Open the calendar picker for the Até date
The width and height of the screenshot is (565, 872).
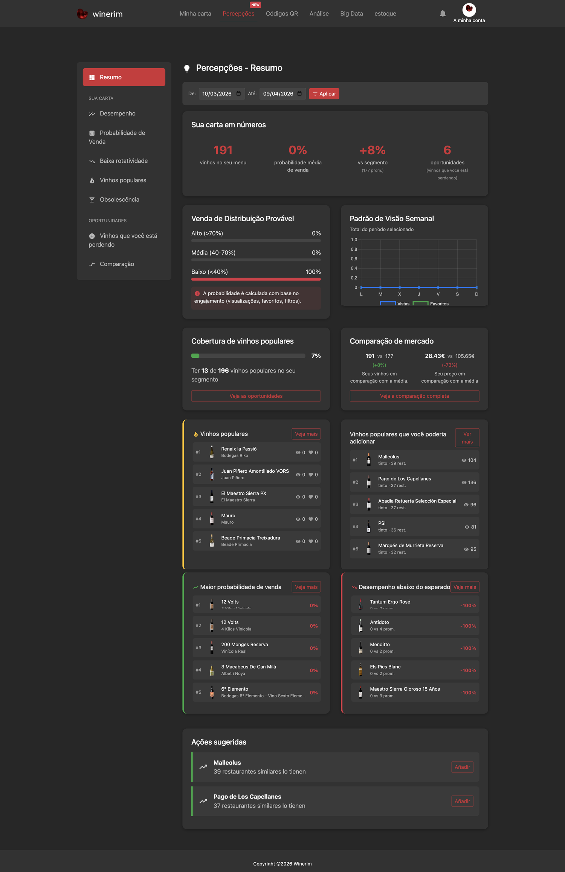click(299, 93)
